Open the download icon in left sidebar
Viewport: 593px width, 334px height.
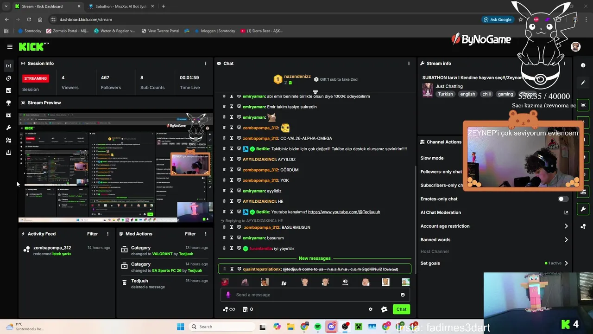pyautogui.click(x=8, y=153)
